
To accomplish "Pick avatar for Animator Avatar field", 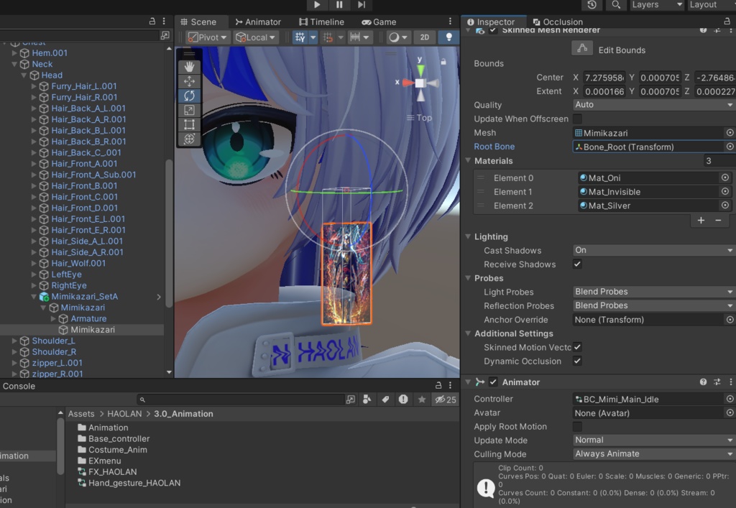I will [730, 412].
